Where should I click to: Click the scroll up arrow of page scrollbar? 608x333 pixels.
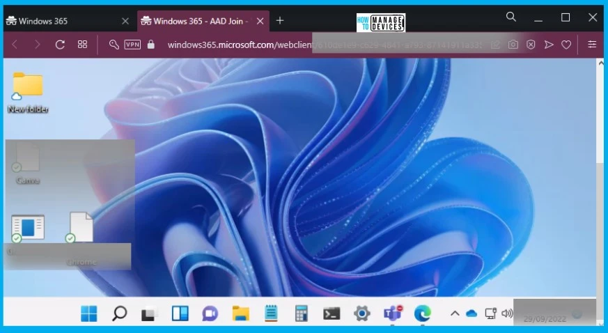(x=601, y=63)
